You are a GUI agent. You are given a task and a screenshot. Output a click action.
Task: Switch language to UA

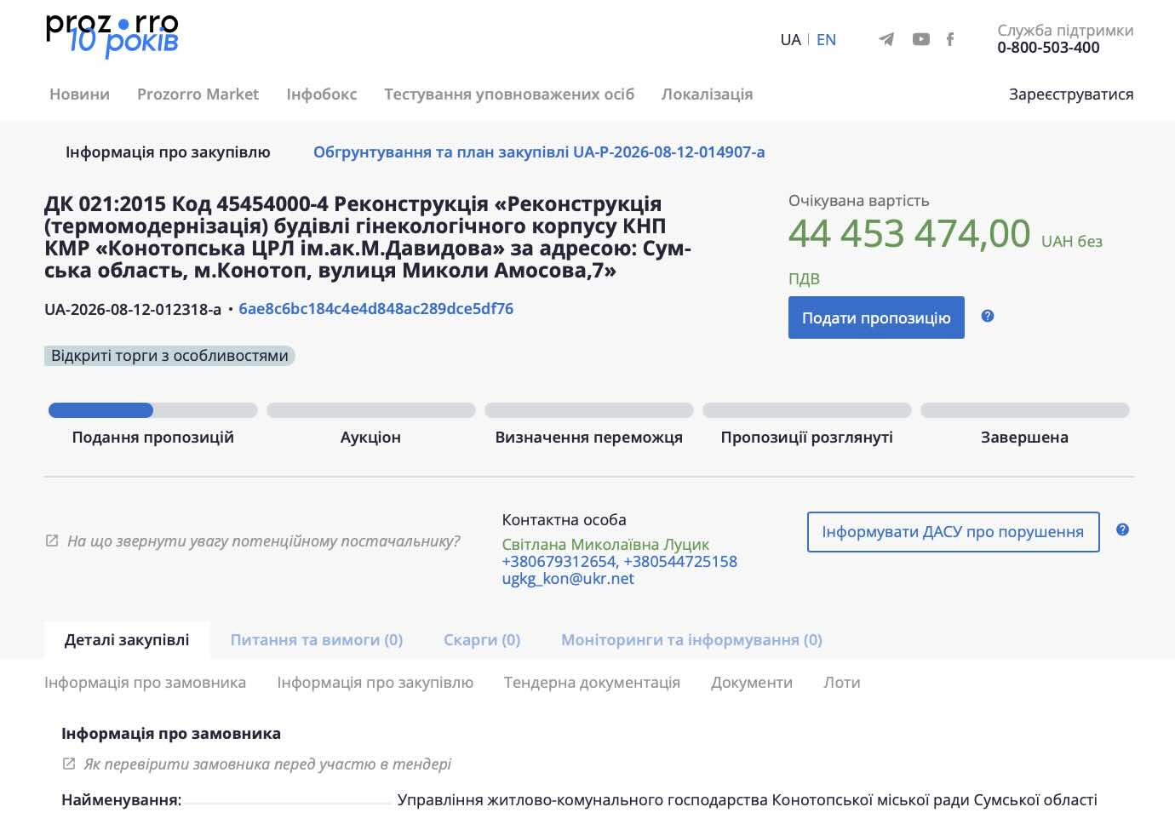click(x=790, y=39)
